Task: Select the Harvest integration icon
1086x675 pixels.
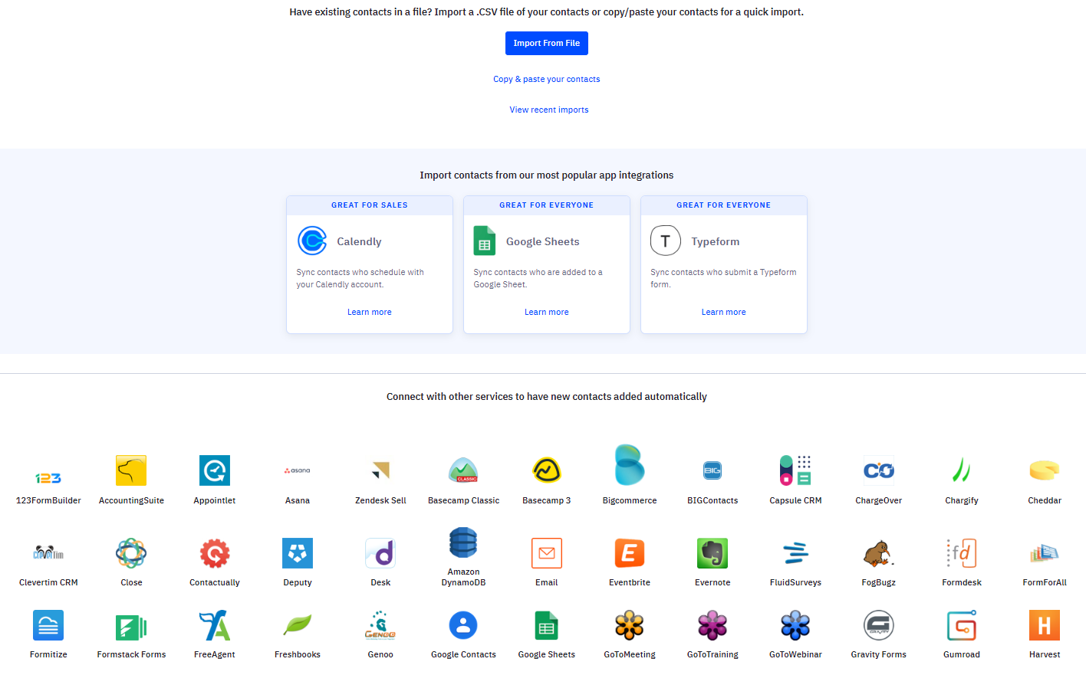Action: click(x=1045, y=625)
